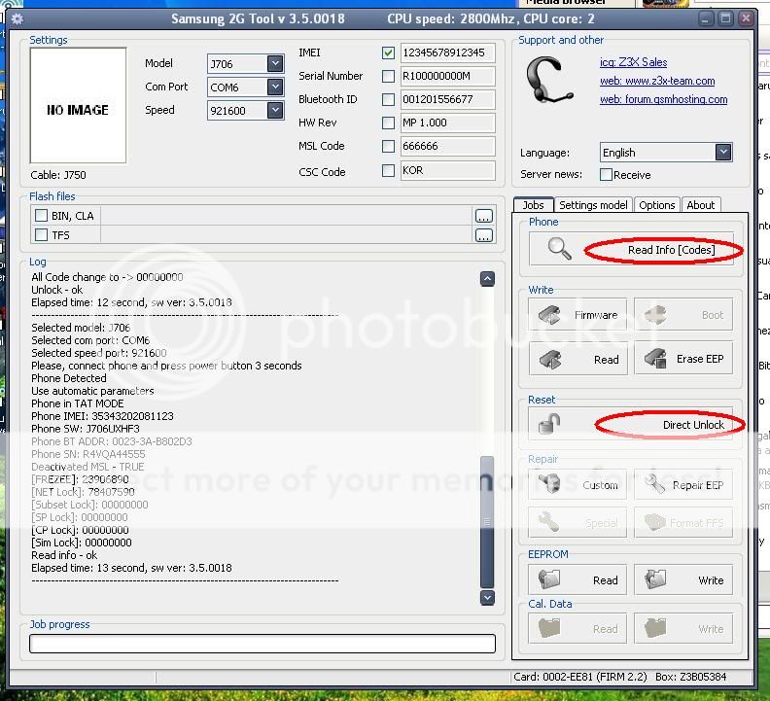Click the NO IMAGE phone preview
This screenshot has height=701, width=770.
[78, 105]
